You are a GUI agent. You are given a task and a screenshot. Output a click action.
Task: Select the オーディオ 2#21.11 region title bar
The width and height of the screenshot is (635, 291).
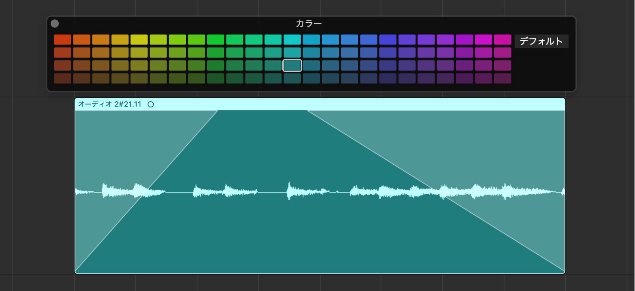coord(320,104)
